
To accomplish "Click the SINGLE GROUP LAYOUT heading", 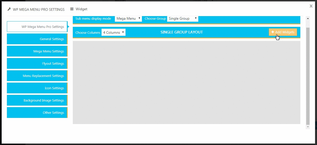I will point(182,32).
